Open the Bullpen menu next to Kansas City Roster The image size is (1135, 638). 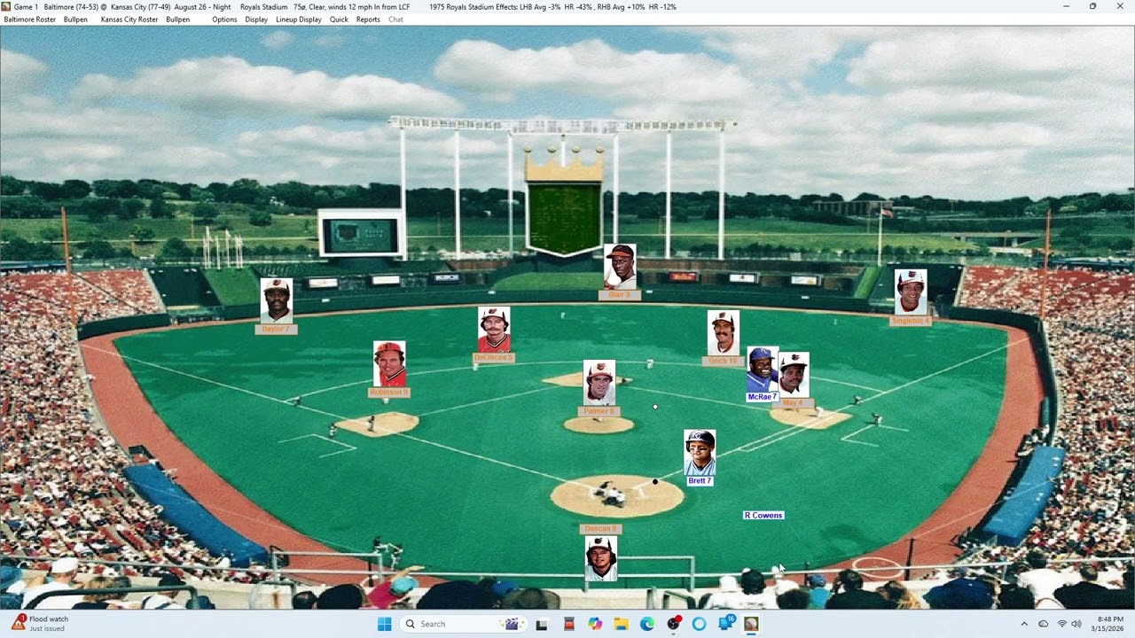point(177,19)
